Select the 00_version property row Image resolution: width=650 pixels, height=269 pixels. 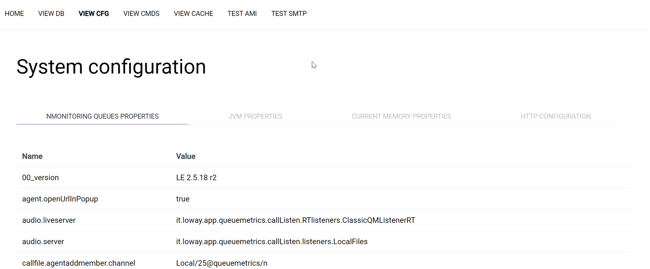[x=40, y=178]
